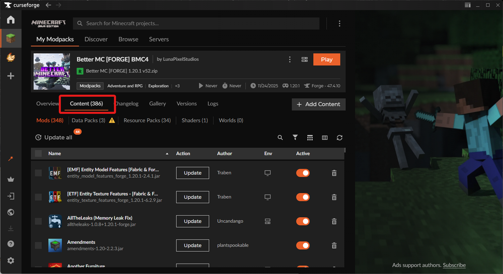Image resolution: width=503 pixels, height=274 pixels.
Task: Check the Entity Texture Features row checkbox
Action: 38,197
